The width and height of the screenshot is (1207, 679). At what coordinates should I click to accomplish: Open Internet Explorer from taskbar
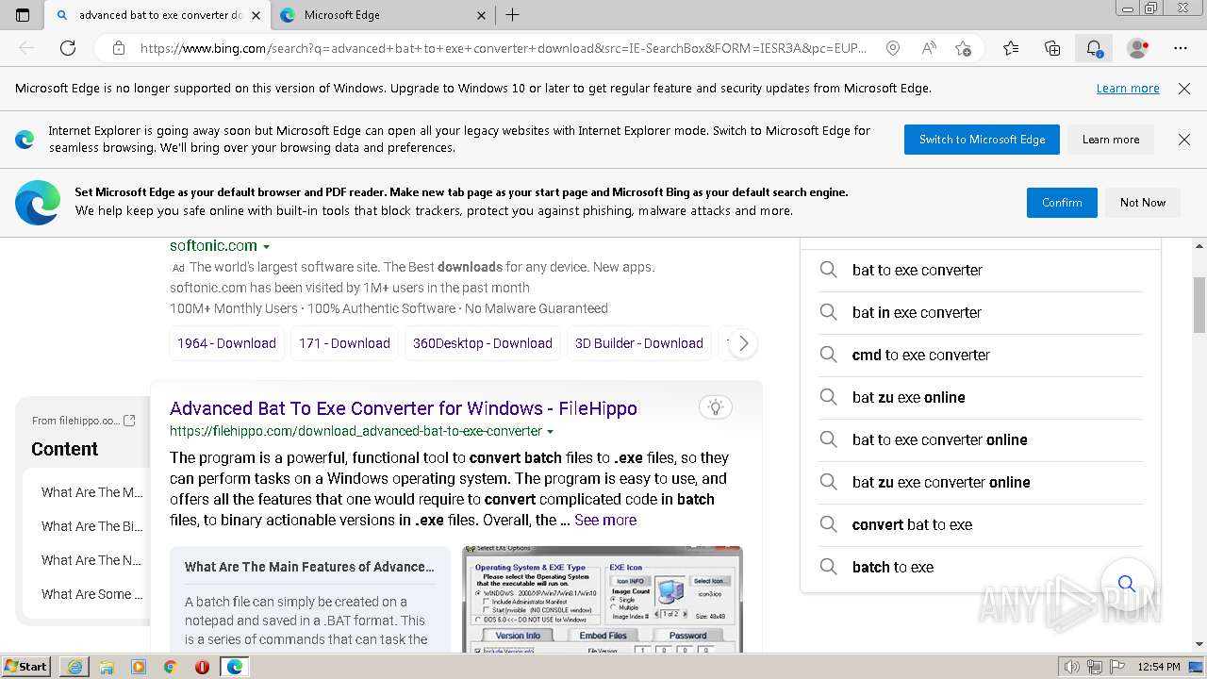pyautogui.click(x=74, y=667)
